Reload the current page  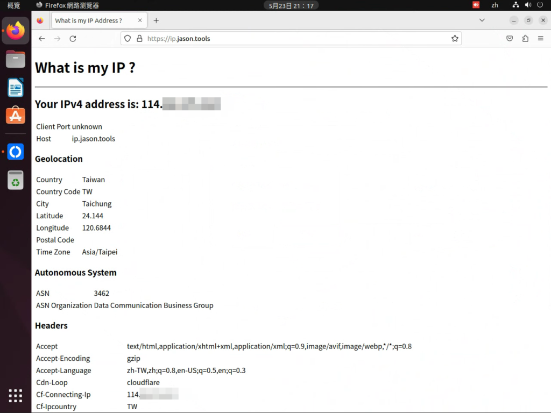click(x=73, y=39)
